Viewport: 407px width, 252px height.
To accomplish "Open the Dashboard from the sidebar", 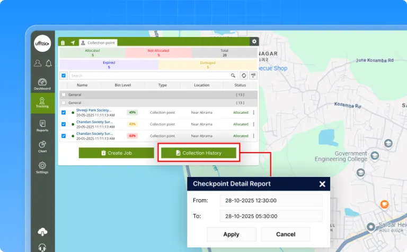I will click(x=42, y=85).
